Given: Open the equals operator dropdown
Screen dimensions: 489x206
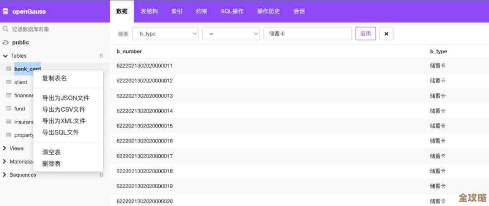Looking at the screenshot, I should 231,33.
